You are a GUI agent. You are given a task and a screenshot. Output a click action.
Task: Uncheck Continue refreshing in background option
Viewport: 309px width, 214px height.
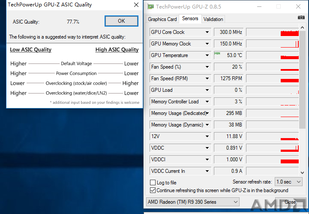(x=153, y=190)
